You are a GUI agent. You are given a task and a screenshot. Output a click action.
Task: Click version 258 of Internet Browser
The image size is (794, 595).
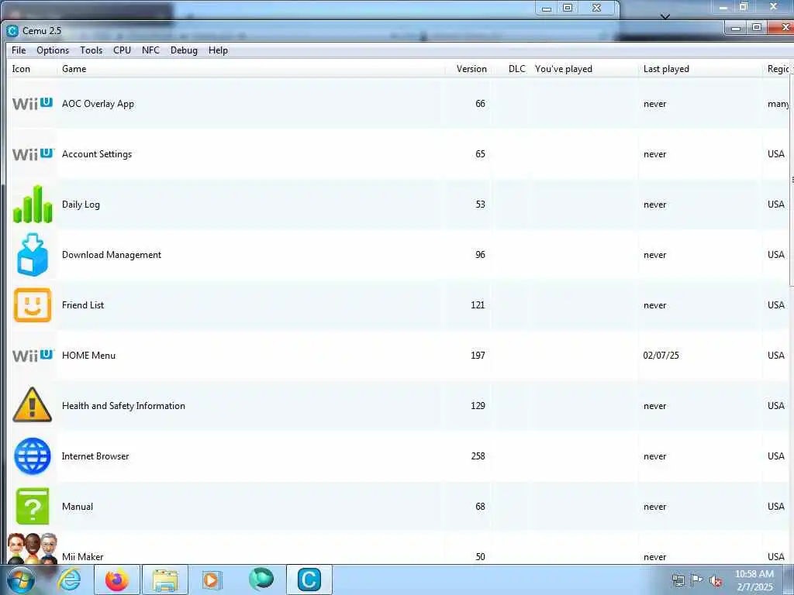click(478, 456)
